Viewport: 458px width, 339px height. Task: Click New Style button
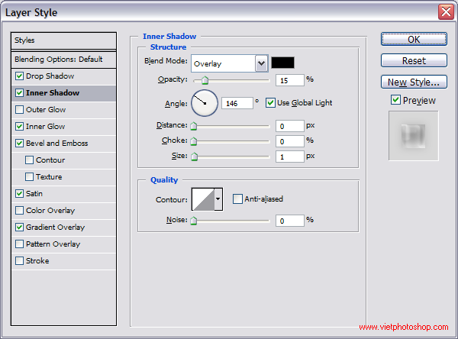[x=413, y=82]
